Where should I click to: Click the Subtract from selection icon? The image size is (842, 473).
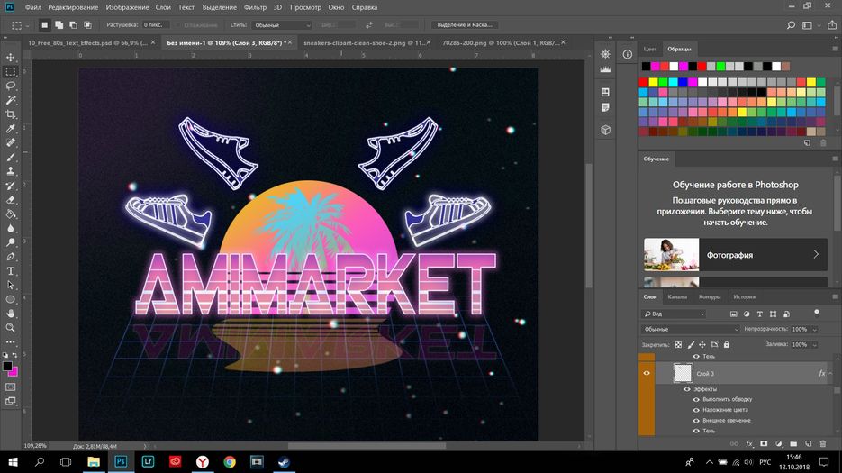coord(73,24)
